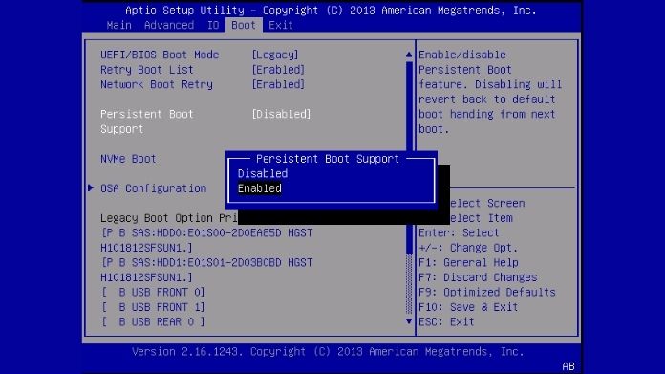Change Retry Boot List value [Enabled]
The height and width of the screenshot is (374, 665).
tap(278, 70)
